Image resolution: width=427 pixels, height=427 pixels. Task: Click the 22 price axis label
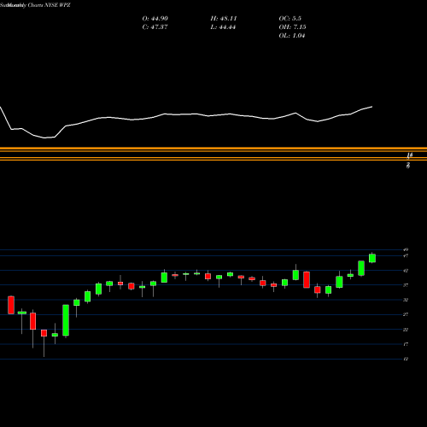(406, 330)
